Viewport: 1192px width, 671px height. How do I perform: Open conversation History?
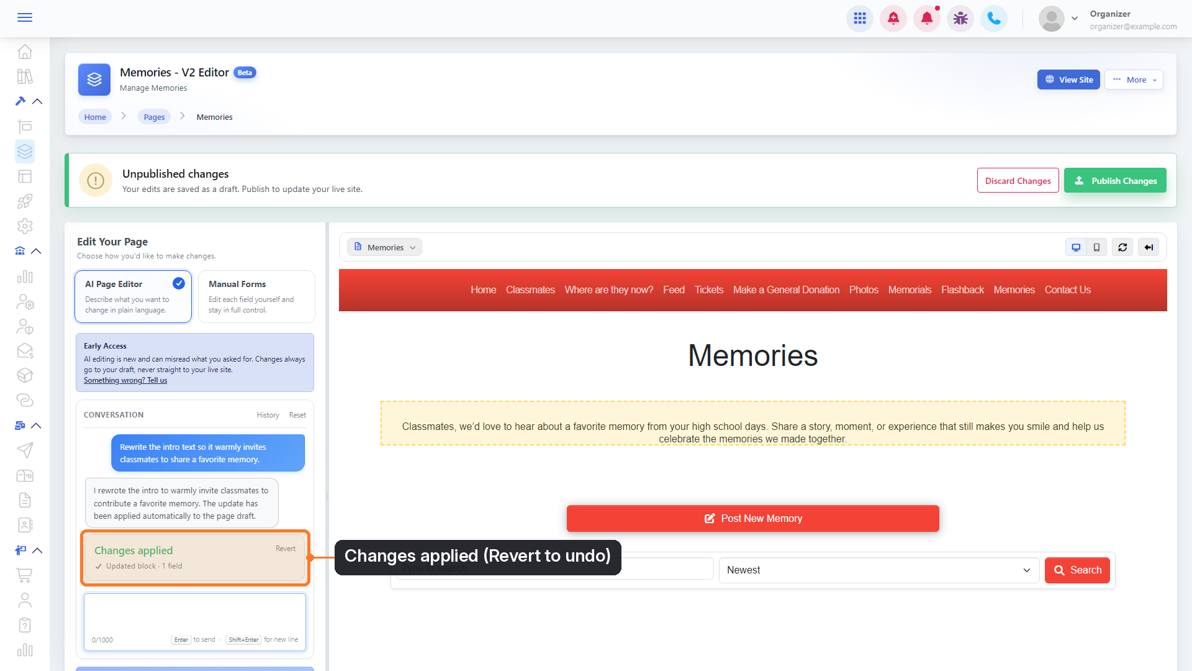(x=268, y=415)
